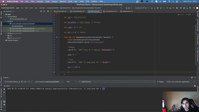Click the scroll to end icon in Logcat
The height and width of the screenshot is (112, 199).
[x=4, y=92]
